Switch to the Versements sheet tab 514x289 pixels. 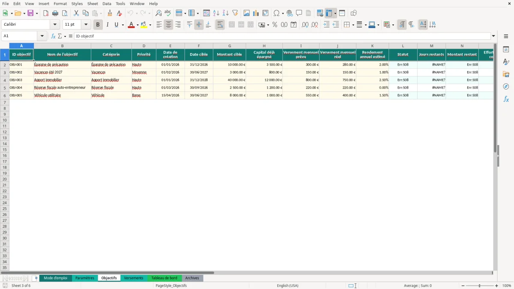134,278
